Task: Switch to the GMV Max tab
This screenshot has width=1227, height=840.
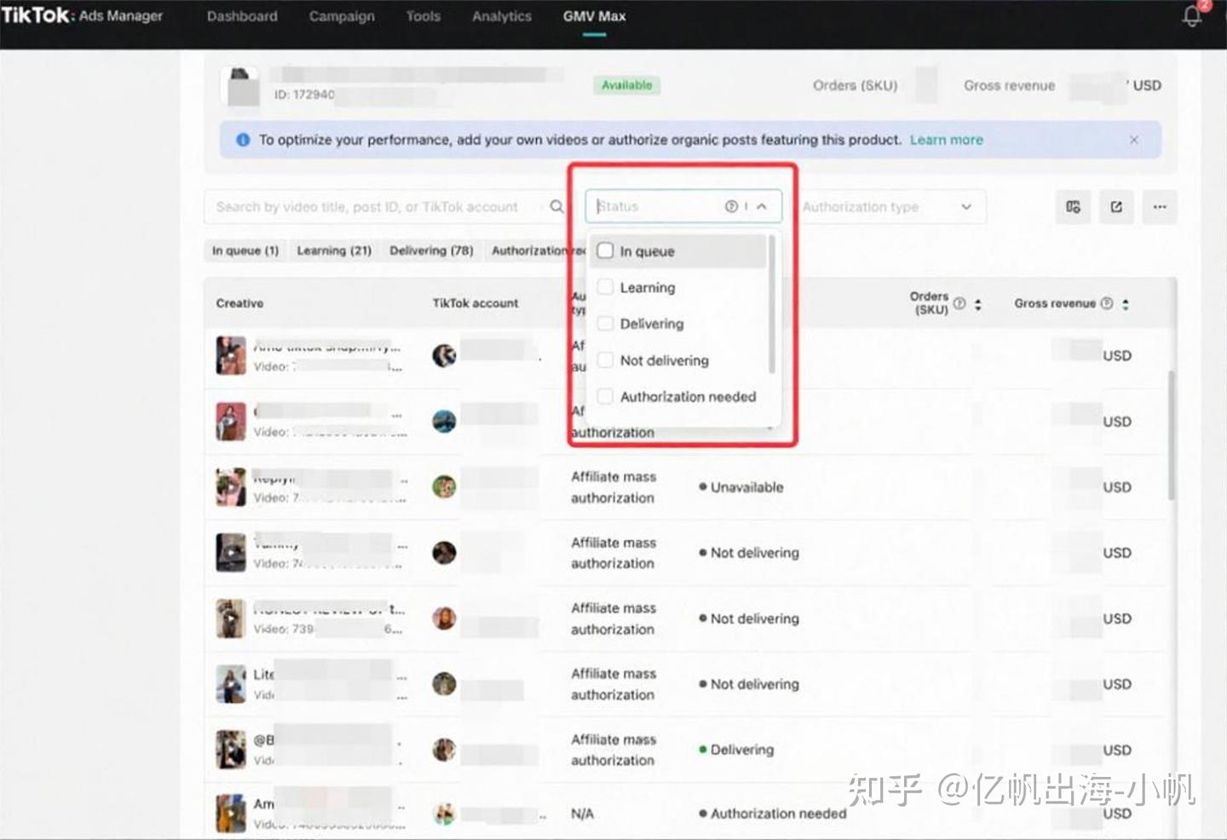Action: click(x=594, y=15)
